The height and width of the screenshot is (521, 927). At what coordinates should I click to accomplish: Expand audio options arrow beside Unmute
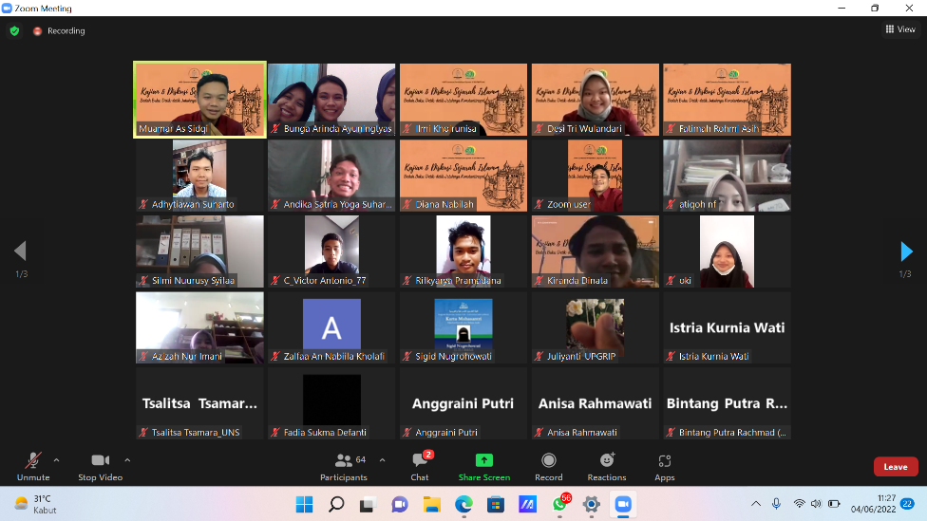(x=56, y=460)
